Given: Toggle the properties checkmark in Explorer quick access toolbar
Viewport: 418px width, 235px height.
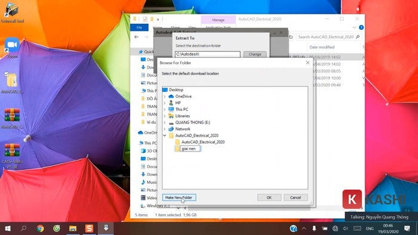Looking at the screenshot, I should (x=145, y=19).
